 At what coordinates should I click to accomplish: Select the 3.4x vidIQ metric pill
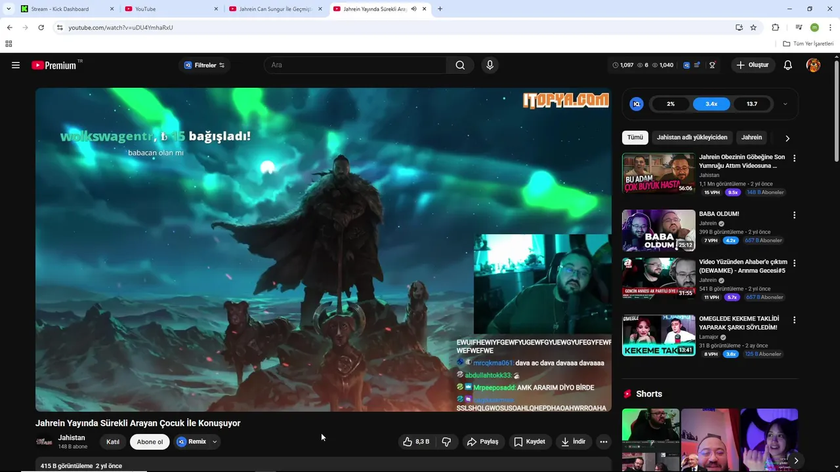[711, 104]
